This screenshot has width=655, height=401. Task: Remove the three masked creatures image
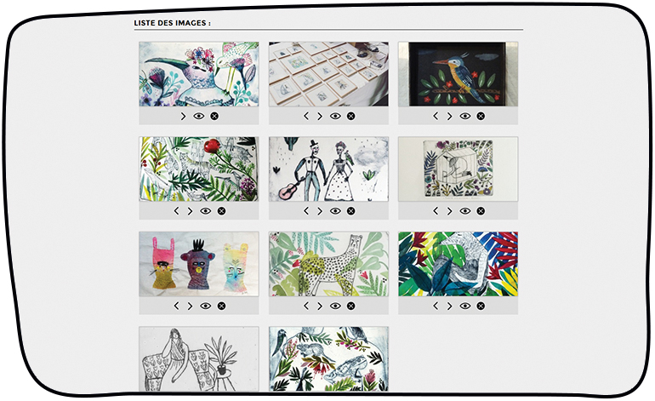221,306
